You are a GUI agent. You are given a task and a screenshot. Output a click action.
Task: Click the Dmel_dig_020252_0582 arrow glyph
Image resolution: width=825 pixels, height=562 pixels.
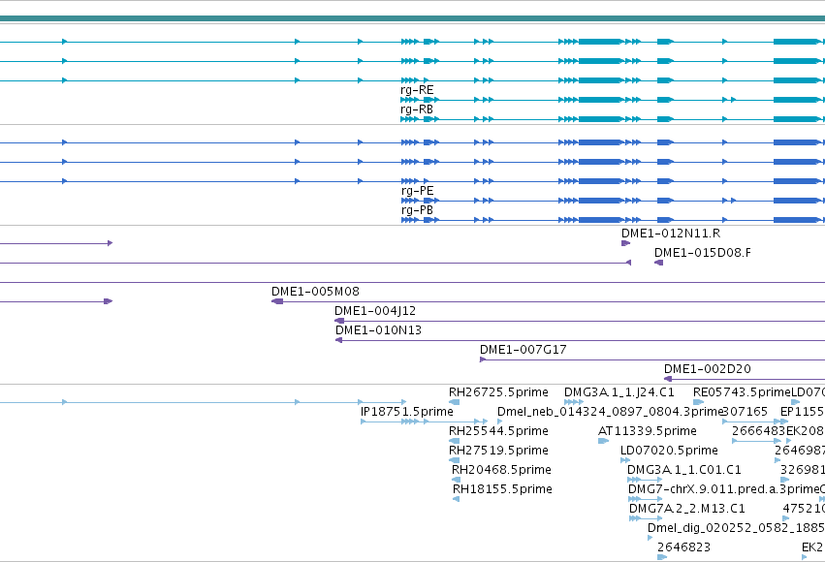click(650, 538)
